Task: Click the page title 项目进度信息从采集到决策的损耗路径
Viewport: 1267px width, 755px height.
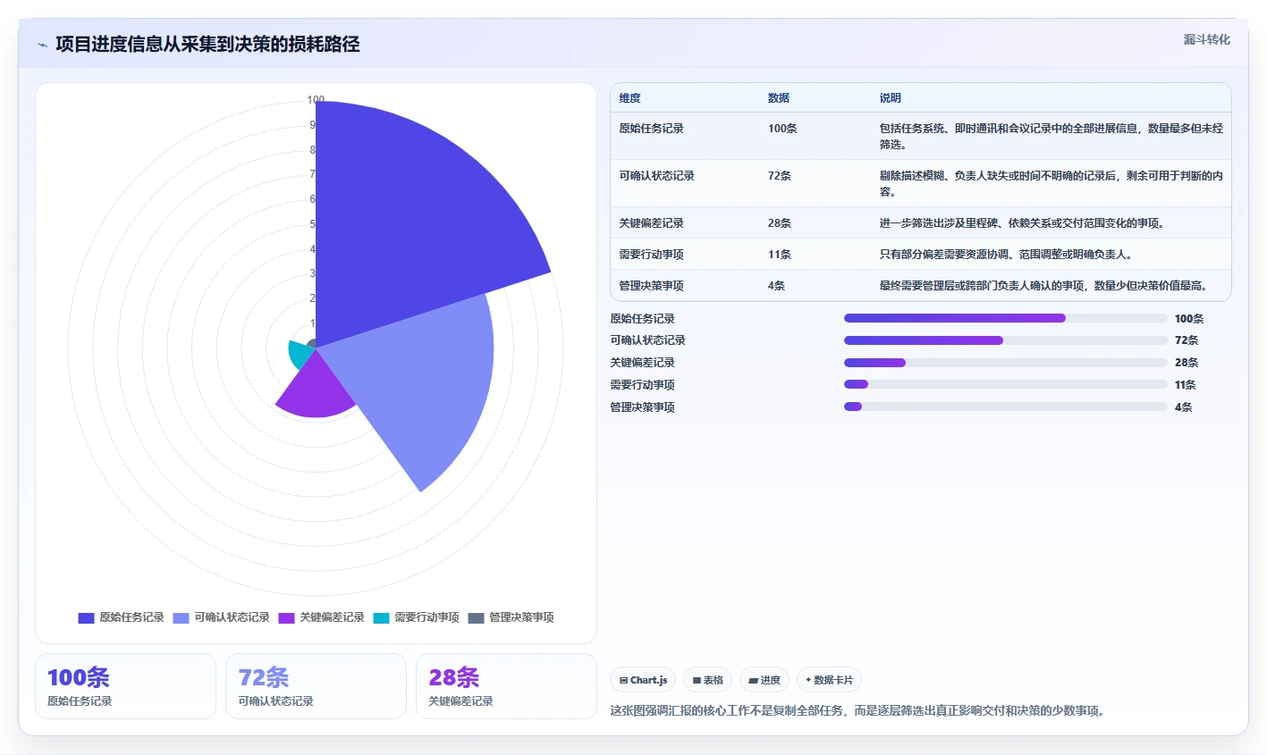Action: coord(207,45)
